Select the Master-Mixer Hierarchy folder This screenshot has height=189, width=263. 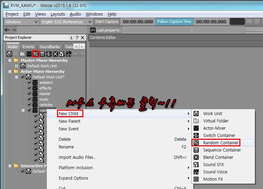44,60
